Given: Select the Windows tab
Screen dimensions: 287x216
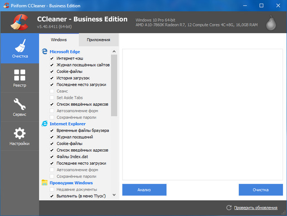Looking at the screenshot, I should (59, 40).
